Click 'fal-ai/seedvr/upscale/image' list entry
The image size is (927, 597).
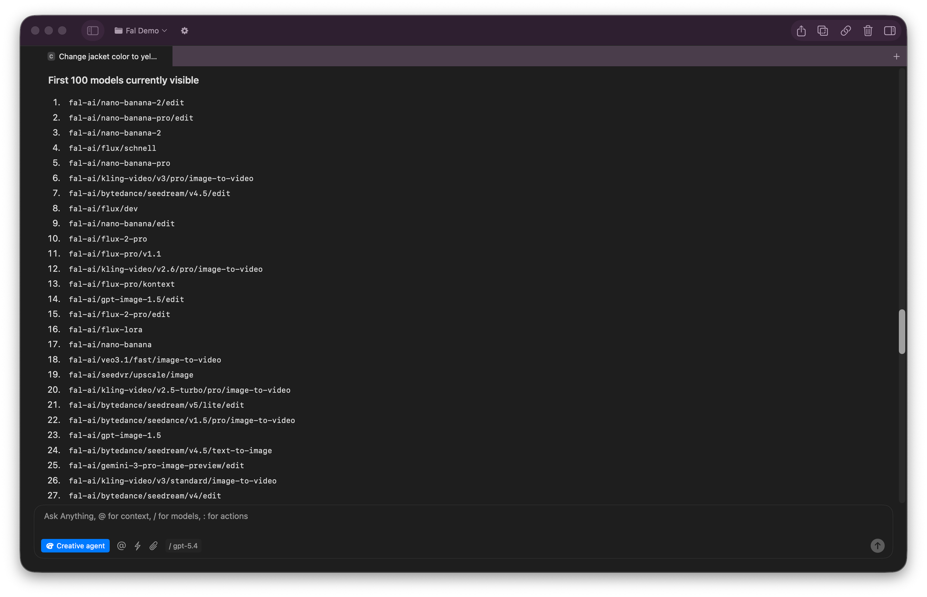pyautogui.click(x=131, y=375)
